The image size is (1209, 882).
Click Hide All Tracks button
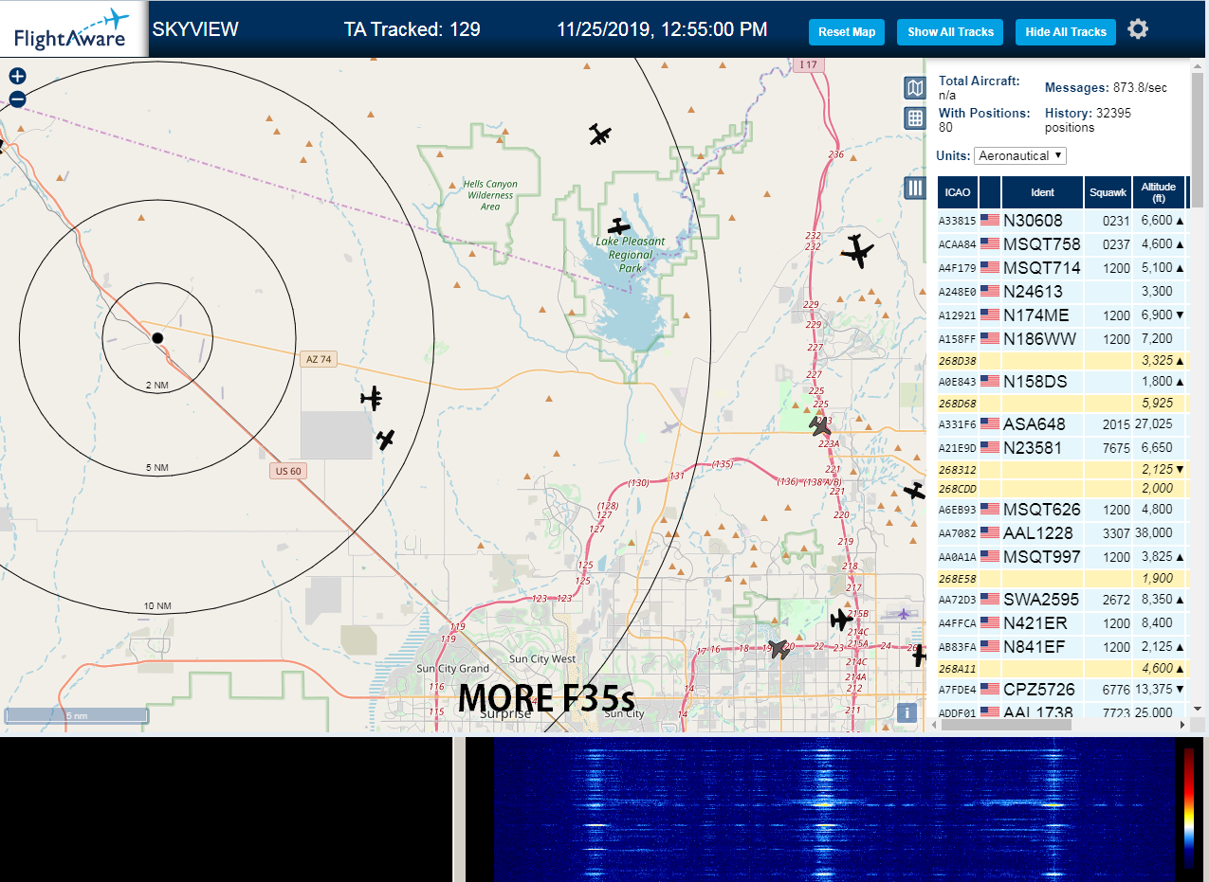pos(1066,31)
